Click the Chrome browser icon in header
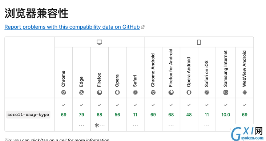Viewport: 266px width, 141px height. pyautogui.click(x=64, y=92)
